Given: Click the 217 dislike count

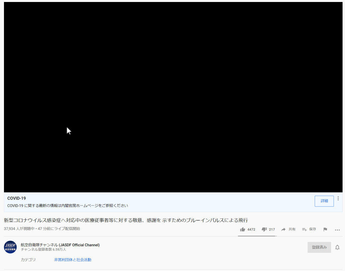Looking at the screenshot, I should click(272, 229).
